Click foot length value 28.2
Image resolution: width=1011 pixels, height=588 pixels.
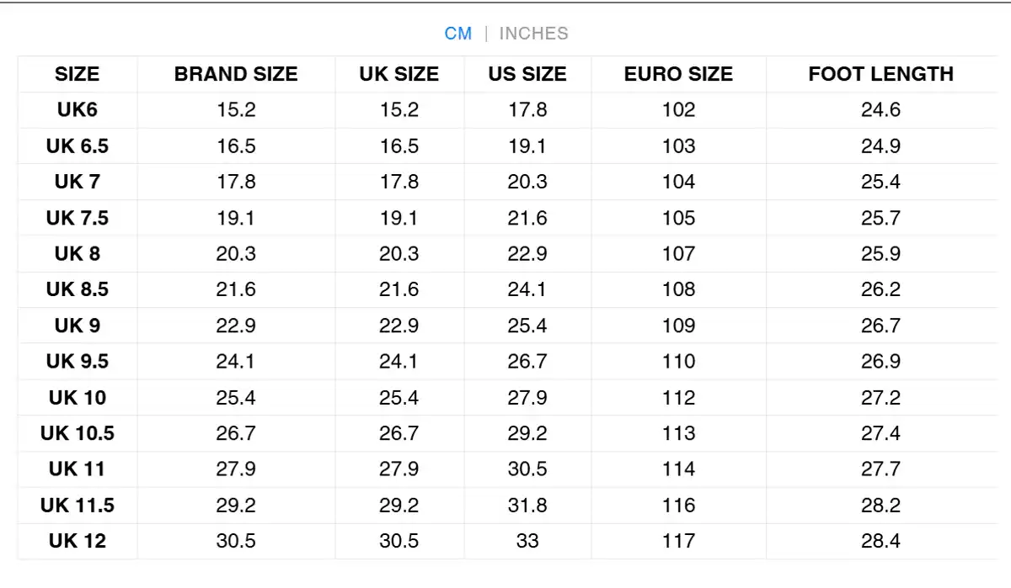[x=880, y=505]
